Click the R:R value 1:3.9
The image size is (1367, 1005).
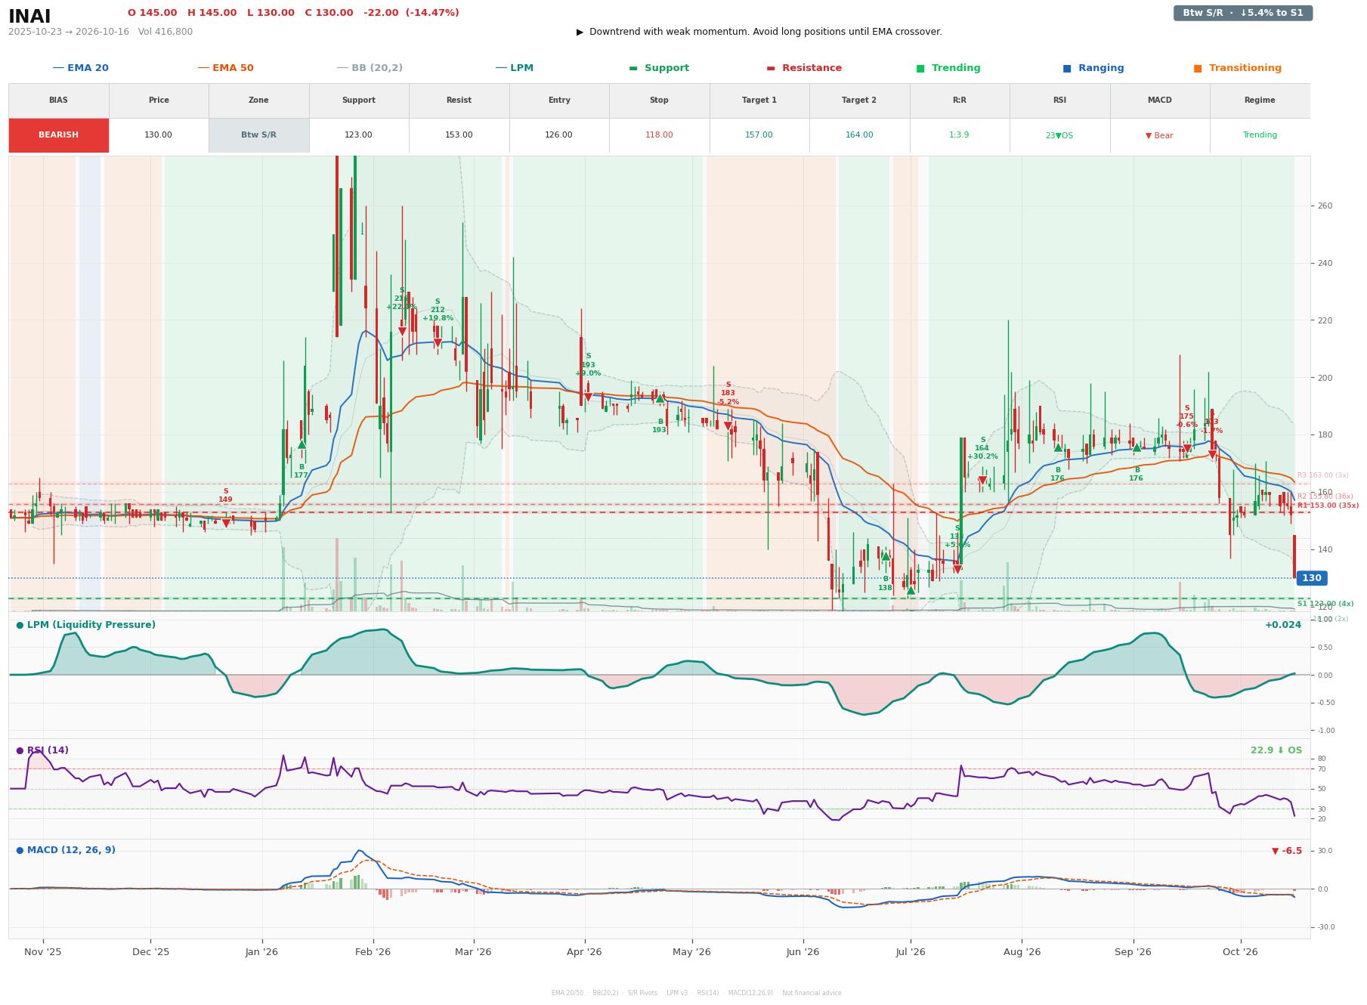[959, 135]
